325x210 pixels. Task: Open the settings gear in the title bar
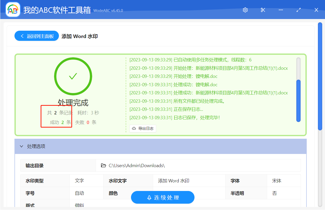click(245, 10)
